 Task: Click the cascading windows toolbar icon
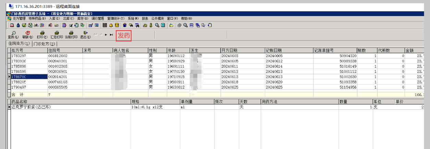click(197, 25)
